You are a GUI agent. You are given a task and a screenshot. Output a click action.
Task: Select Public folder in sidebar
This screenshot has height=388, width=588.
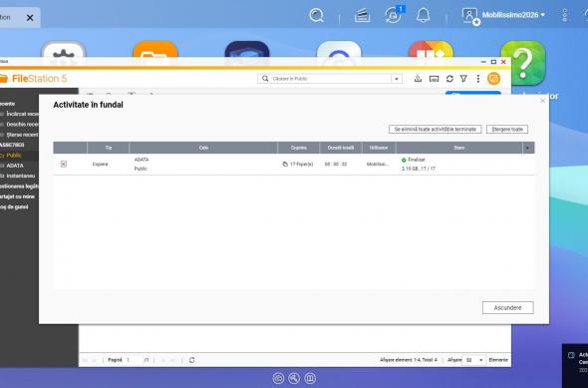pos(14,156)
